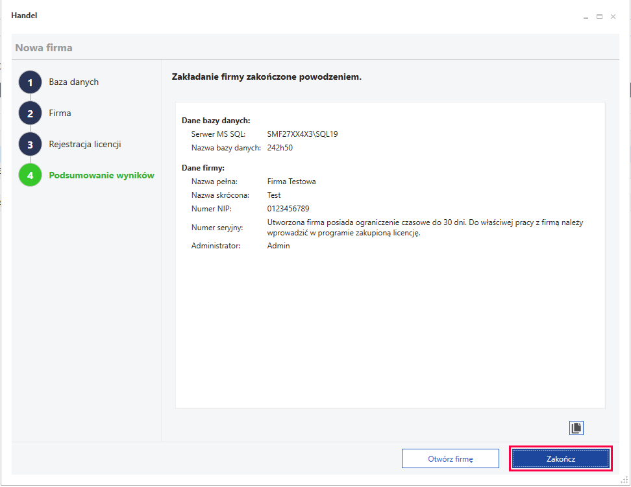
Task: Select step 1 circle icon
Action: 30,82
